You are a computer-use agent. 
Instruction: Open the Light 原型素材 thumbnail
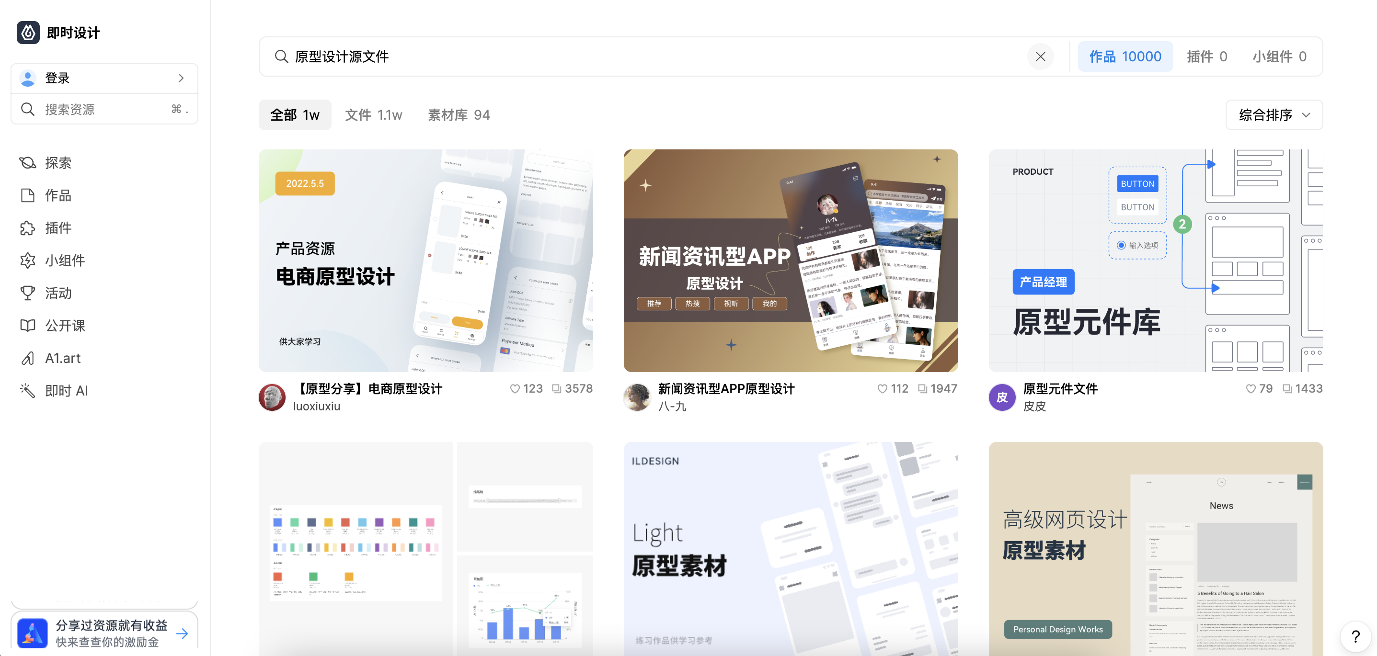coord(791,549)
